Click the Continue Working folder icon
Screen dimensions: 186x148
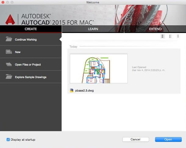pos(9,39)
